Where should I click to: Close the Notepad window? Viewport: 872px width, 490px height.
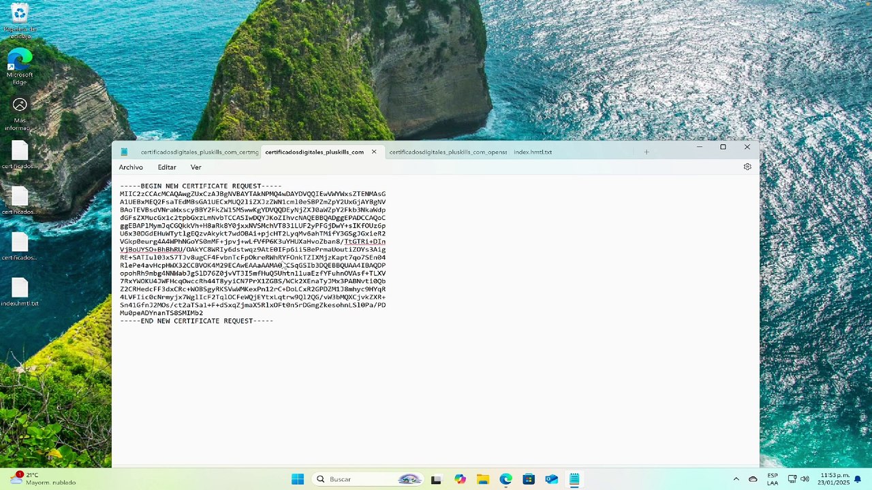click(x=747, y=147)
